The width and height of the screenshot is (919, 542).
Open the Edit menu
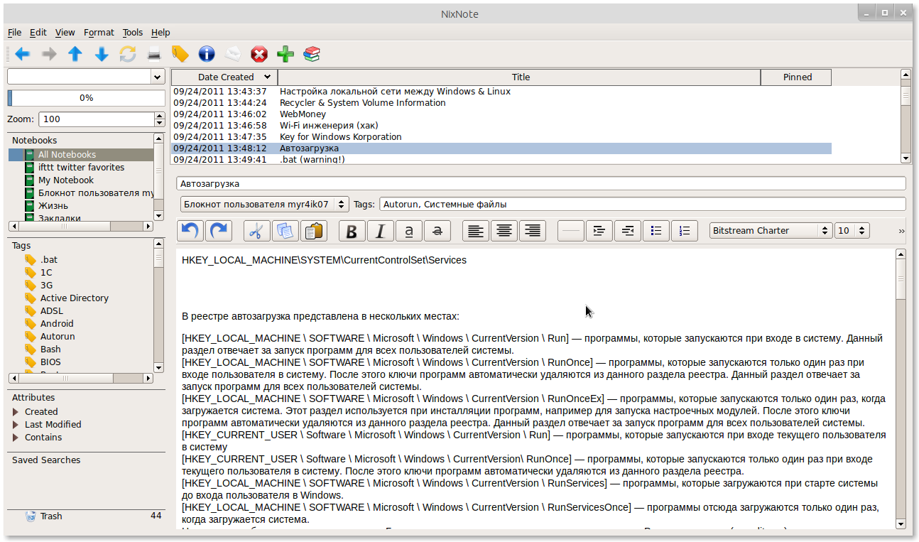pyautogui.click(x=38, y=32)
